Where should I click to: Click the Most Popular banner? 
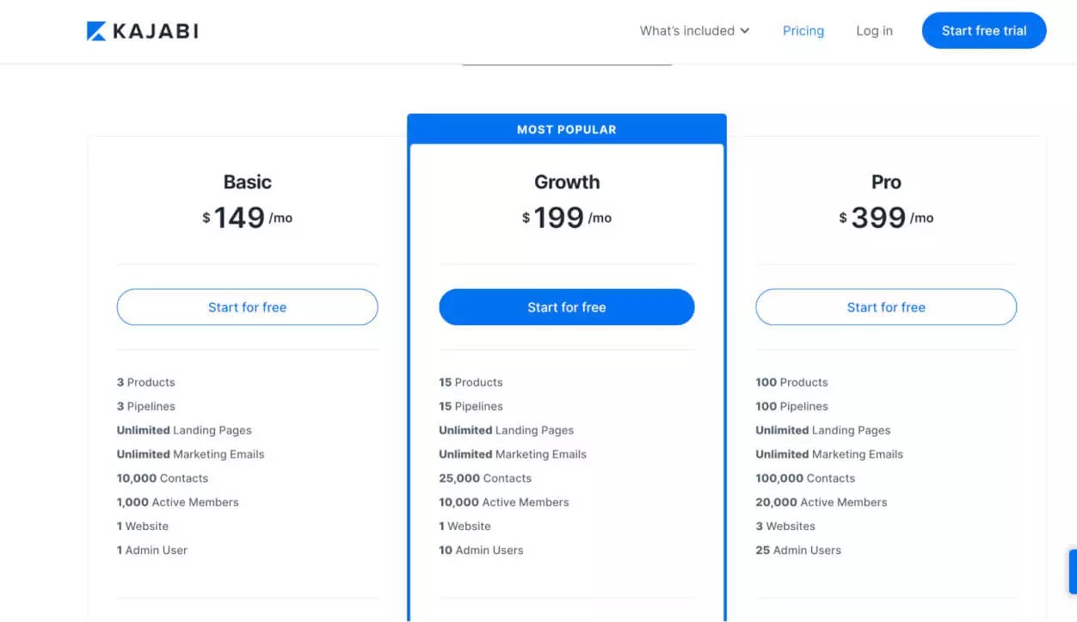pyautogui.click(x=566, y=129)
